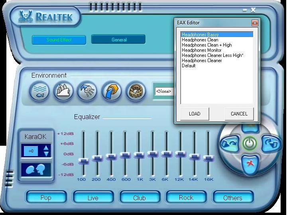This screenshot has height=215, width=287.
Task: Click the save preset icon right of power
Action: [x=271, y=144]
